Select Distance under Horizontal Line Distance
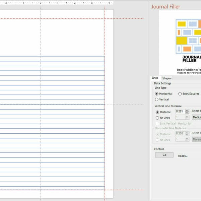 [157, 134]
